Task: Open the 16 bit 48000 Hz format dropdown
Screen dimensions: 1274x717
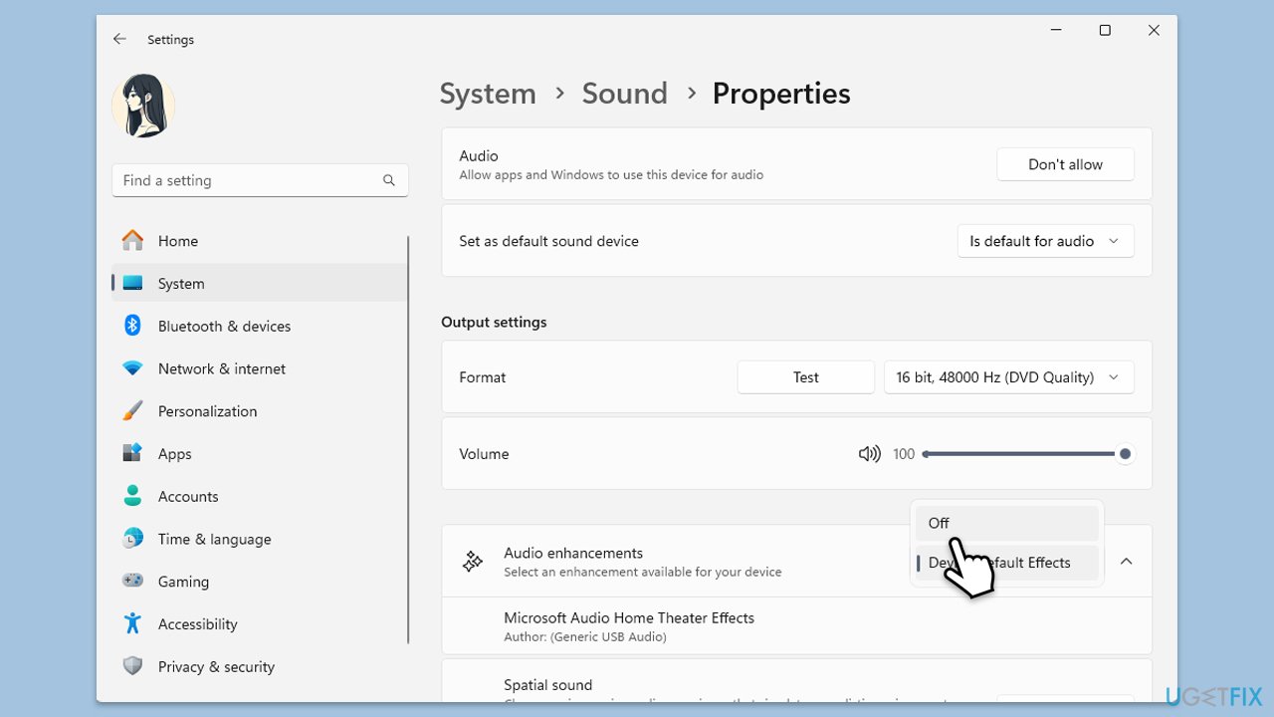Action: point(1009,377)
